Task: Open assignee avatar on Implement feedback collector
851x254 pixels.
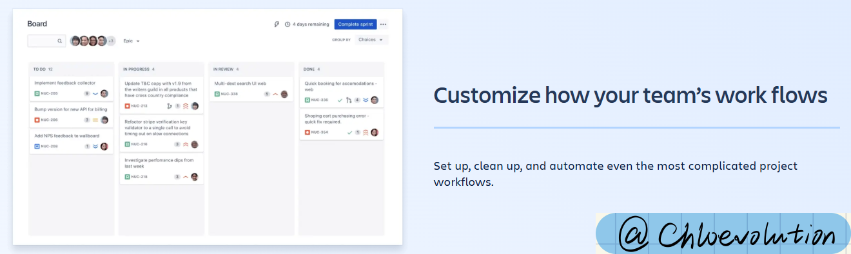Action: [x=104, y=93]
